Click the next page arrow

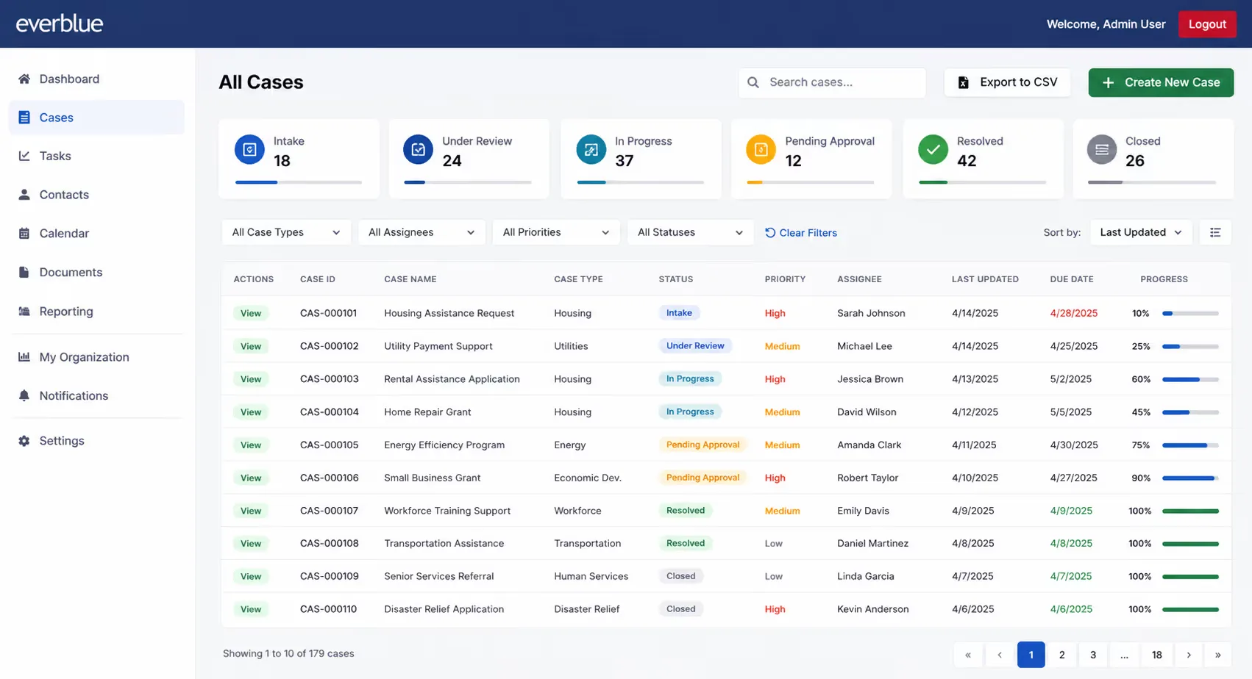[x=1189, y=655]
